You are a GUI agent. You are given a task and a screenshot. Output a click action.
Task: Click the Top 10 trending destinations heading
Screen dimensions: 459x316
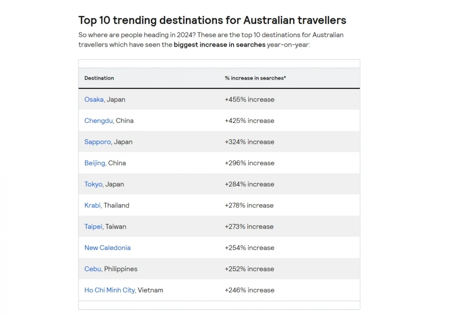point(212,20)
